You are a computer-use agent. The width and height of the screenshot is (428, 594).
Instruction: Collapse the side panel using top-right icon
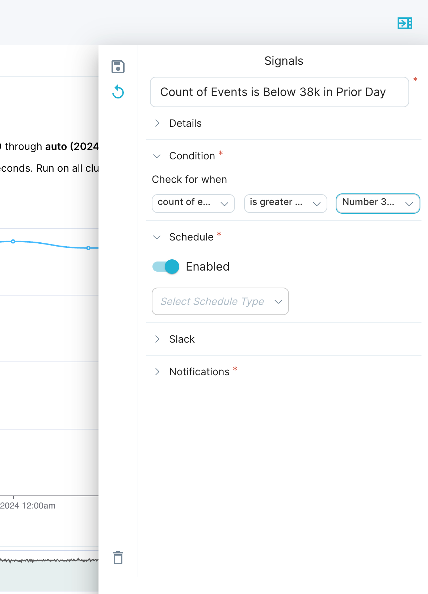coord(405,23)
